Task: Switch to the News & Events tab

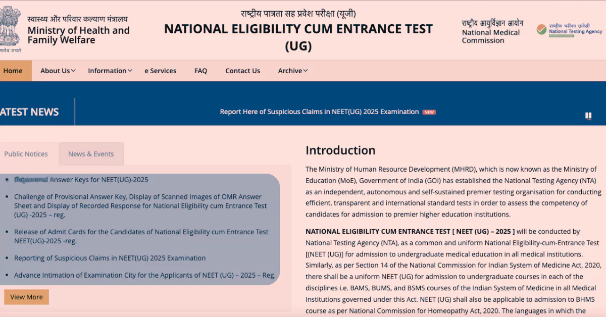Action: (91, 154)
